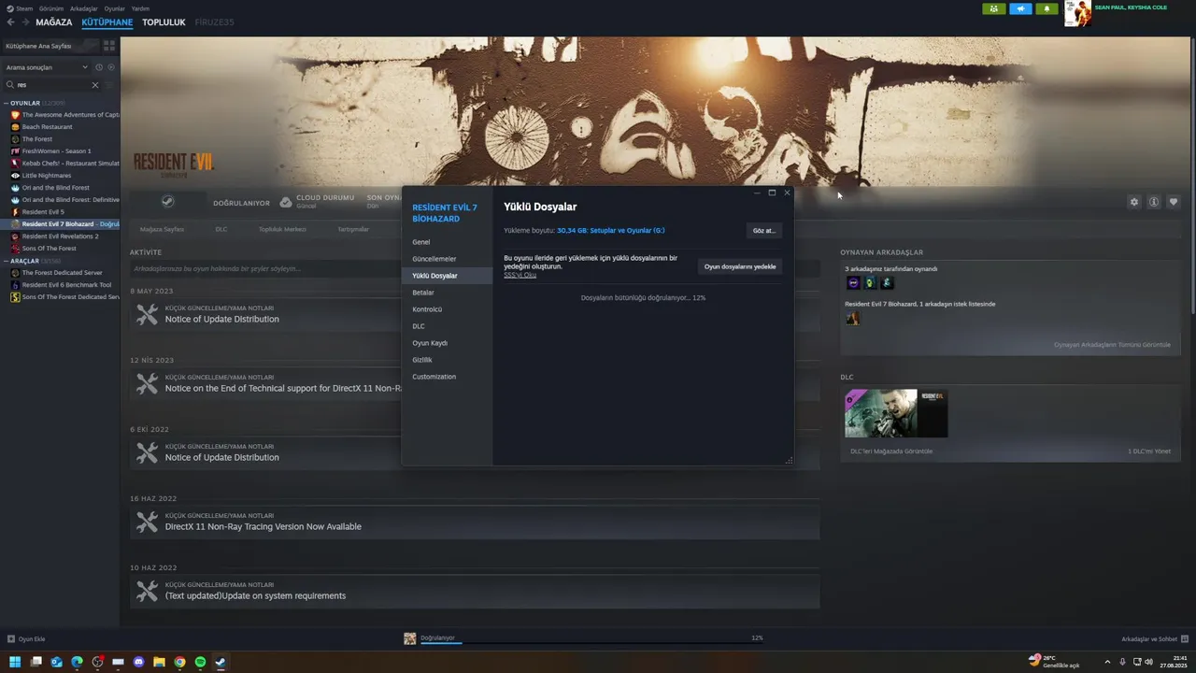
Task: Open Oynayan Arkadaşların Tümünü Görüntüle link
Action: point(1112,345)
